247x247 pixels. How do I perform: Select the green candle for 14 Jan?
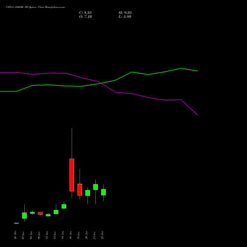click(x=64, y=206)
